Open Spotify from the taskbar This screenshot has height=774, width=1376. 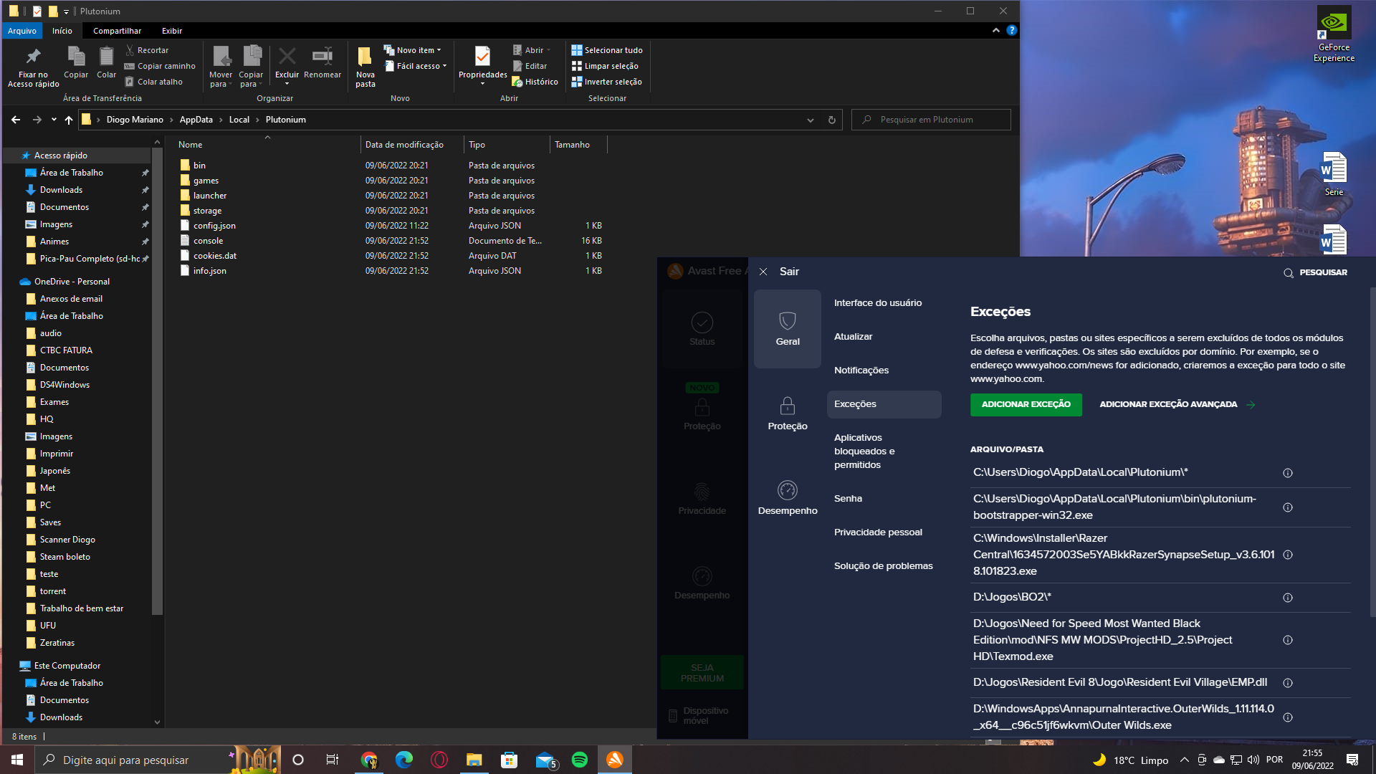[x=579, y=760]
